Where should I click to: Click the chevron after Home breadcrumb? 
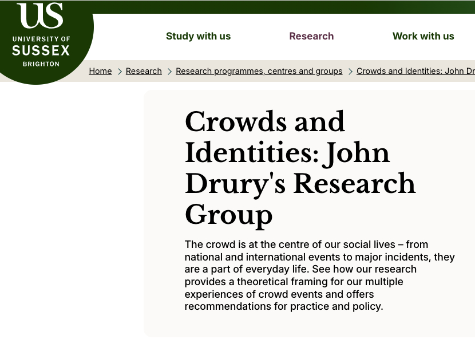[x=120, y=72]
